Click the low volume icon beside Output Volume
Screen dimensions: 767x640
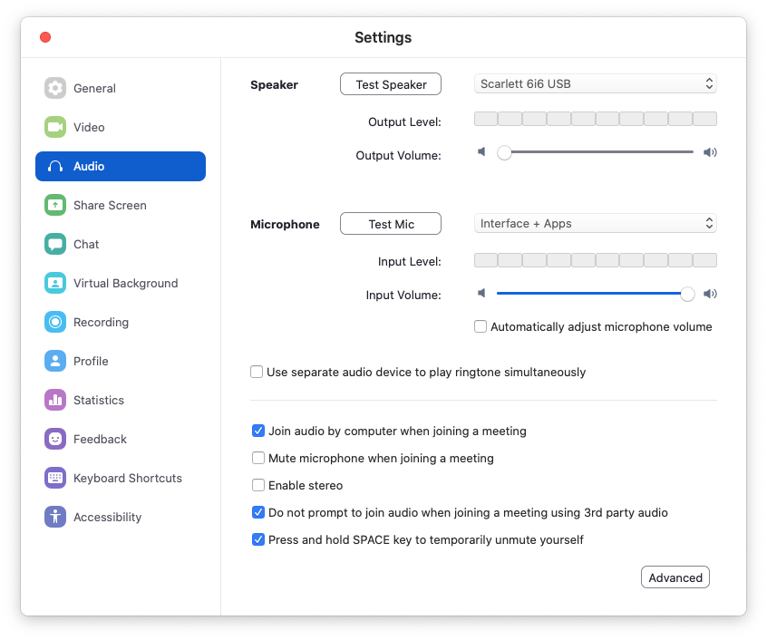(481, 151)
